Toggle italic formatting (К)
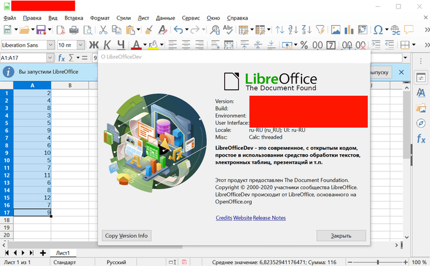This screenshot has width=430, height=266. click(x=107, y=44)
